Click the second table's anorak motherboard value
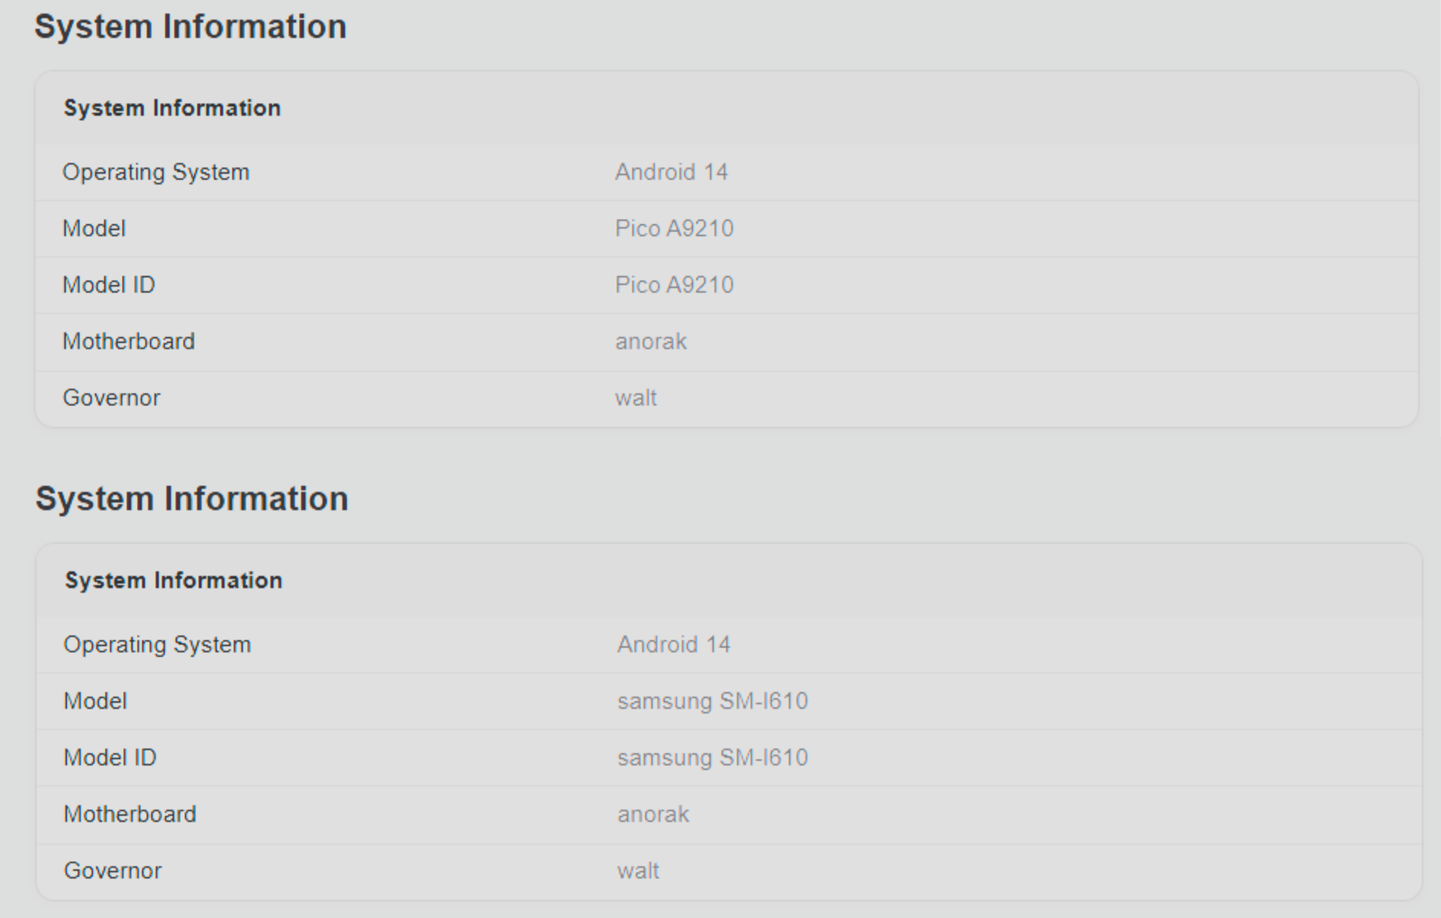 (653, 814)
